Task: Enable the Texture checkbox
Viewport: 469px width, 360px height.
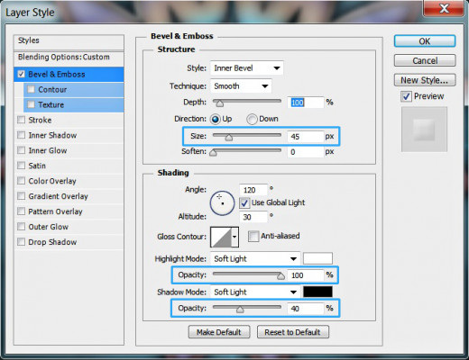Action: pos(31,104)
